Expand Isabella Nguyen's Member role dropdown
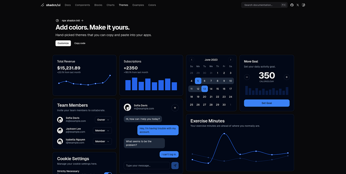346x174 pixels. click(102, 141)
